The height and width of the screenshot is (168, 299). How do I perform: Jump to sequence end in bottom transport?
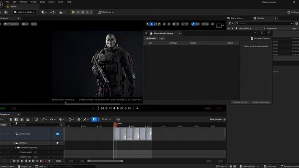pyautogui.click(x=41, y=161)
